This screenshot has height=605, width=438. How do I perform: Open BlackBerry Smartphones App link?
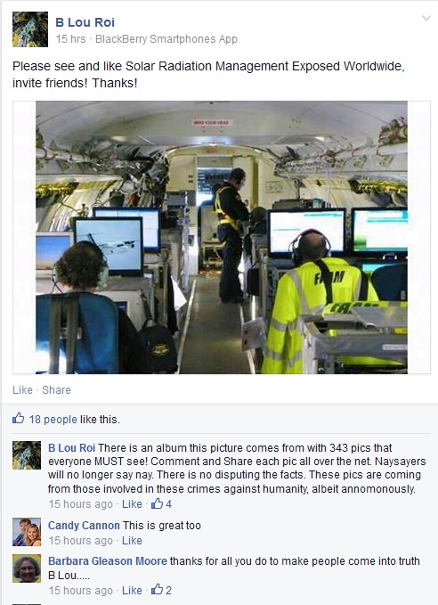click(x=166, y=39)
